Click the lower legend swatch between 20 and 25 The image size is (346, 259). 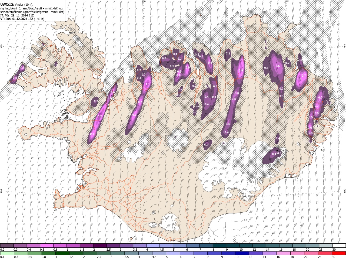point(311,253)
